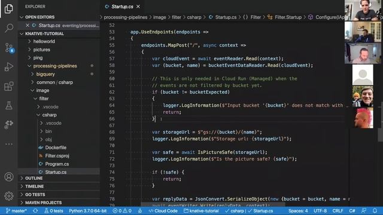Open the Run and Debug view
The height and width of the screenshot is (215, 383).
pyautogui.click(x=9, y=66)
